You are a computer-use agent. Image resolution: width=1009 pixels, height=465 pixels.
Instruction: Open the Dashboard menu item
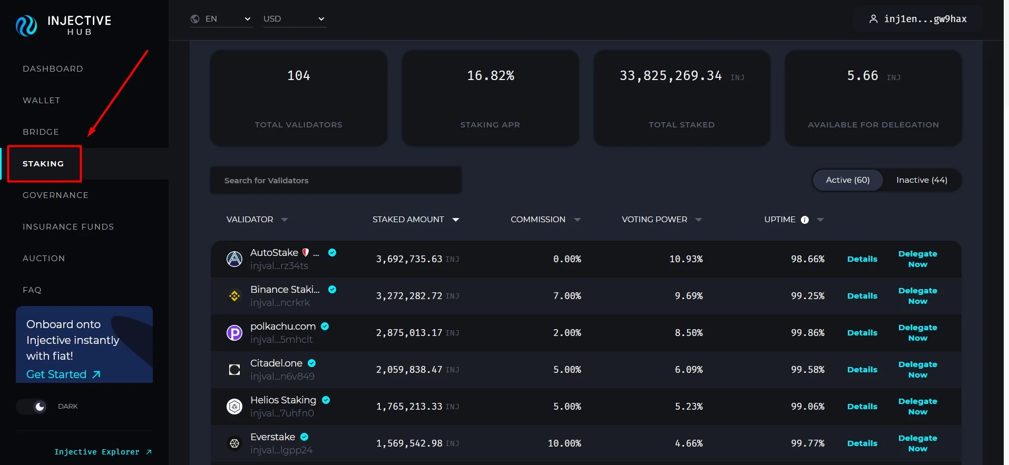click(x=53, y=69)
